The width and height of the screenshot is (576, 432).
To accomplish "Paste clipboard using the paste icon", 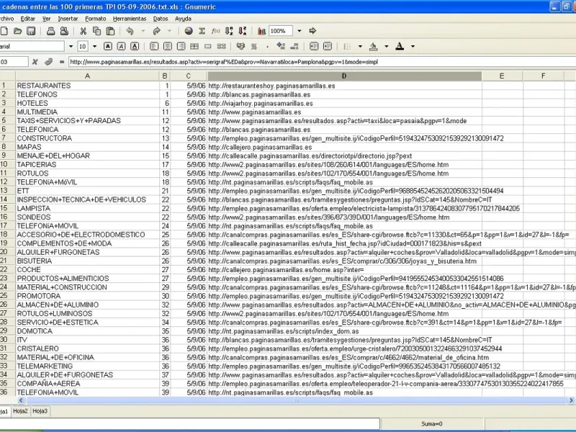I will 110,31.
